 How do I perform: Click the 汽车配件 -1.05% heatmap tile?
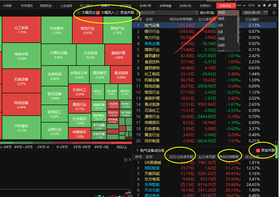click(57, 30)
